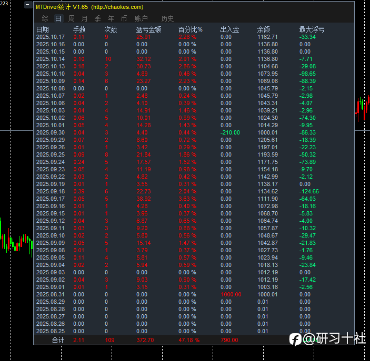Select the 2025.09.01 date row
Screen dimensions: 370x361
tap(51, 287)
